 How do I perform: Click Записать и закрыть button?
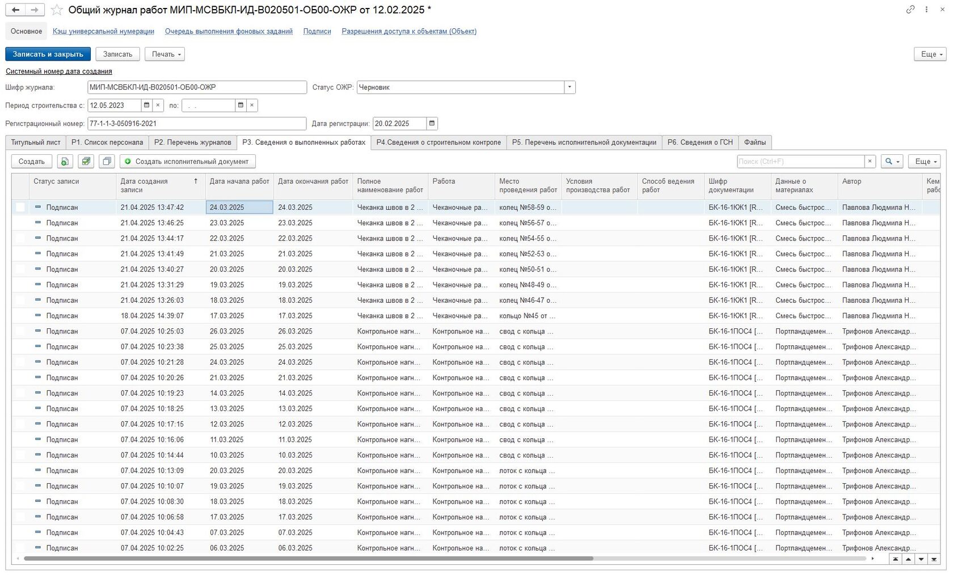[48, 54]
